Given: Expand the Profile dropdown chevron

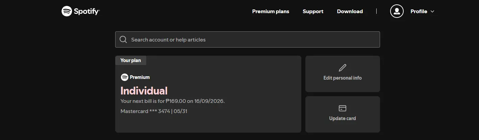Looking at the screenshot, I should [432, 11].
